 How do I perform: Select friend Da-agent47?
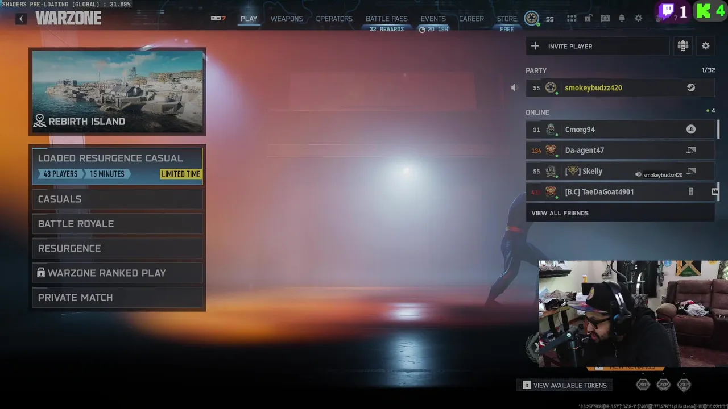pos(620,150)
